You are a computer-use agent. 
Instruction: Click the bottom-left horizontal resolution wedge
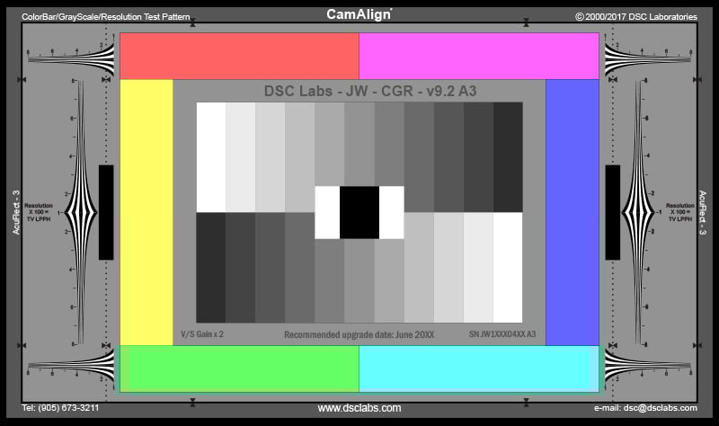[x=71, y=366]
